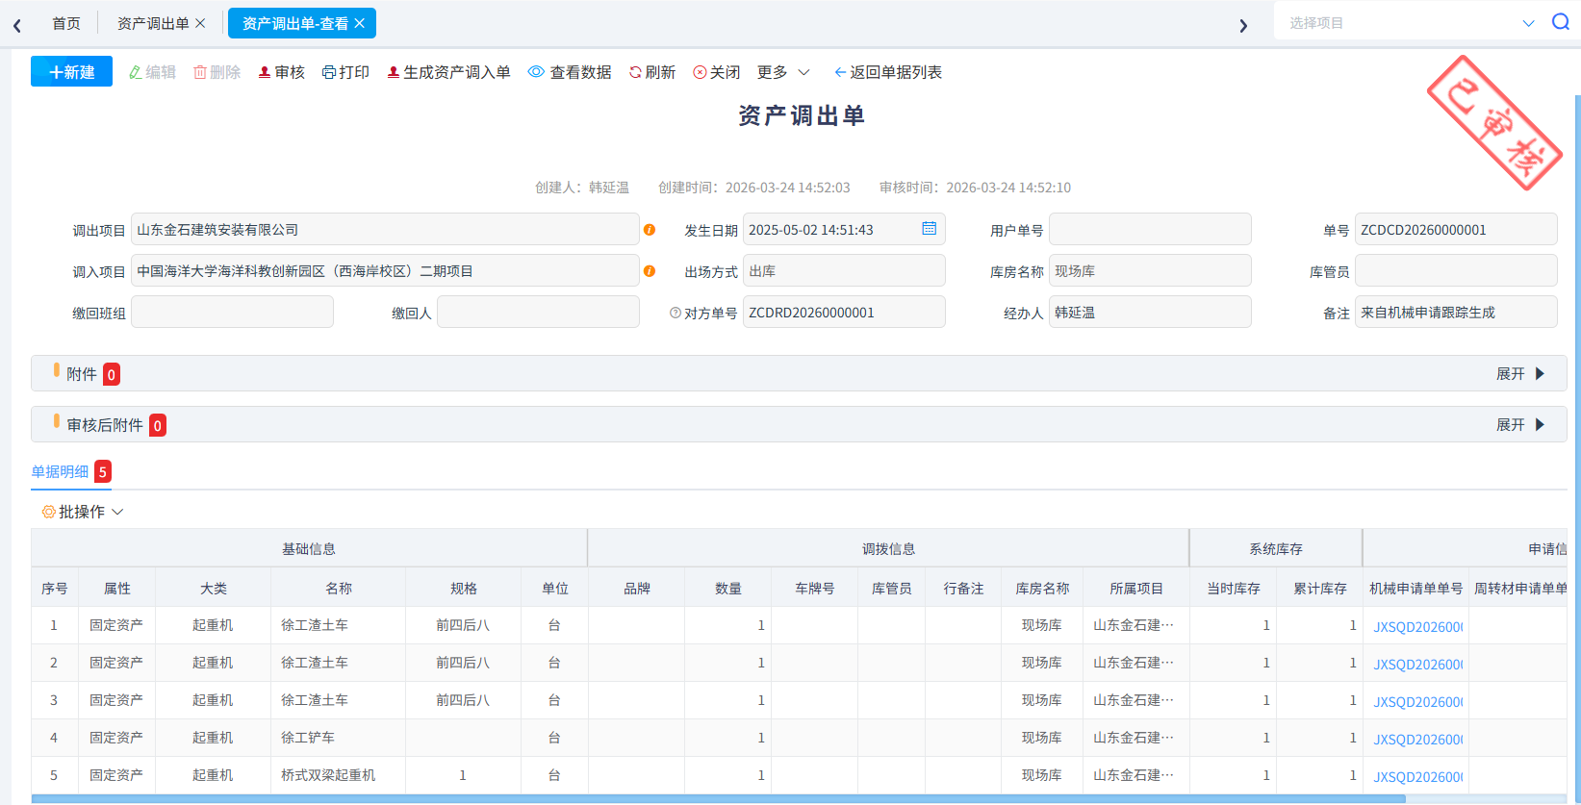Open row 5 机械申请单单号 link
Image resolution: width=1581 pixels, height=805 pixels.
(1417, 776)
